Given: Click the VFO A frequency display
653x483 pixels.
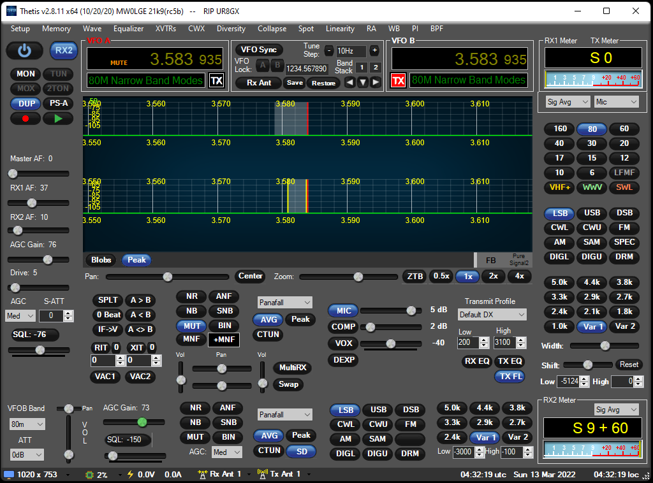Looking at the screenshot, I should [x=156, y=59].
